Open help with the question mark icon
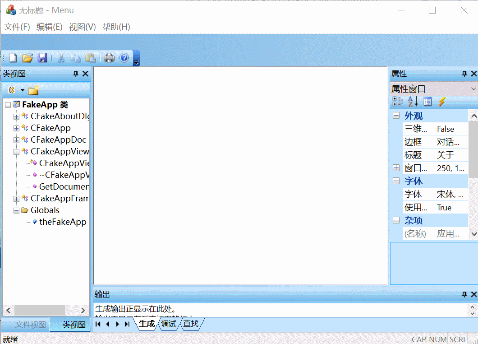 coord(124,58)
